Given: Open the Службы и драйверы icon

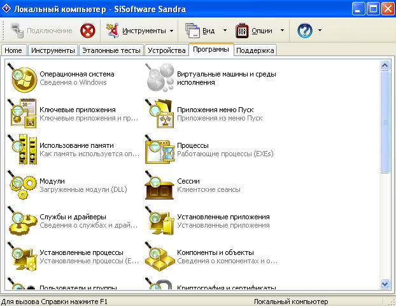Looking at the screenshot, I should [x=22, y=221].
